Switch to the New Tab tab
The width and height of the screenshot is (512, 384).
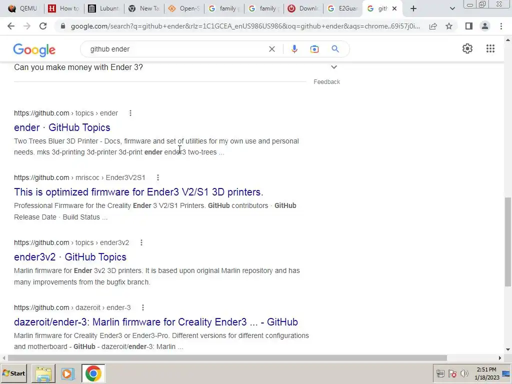pyautogui.click(x=144, y=8)
